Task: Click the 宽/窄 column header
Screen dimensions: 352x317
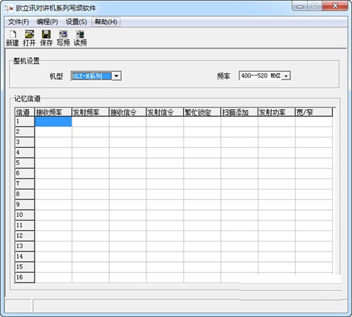Action: (314, 112)
